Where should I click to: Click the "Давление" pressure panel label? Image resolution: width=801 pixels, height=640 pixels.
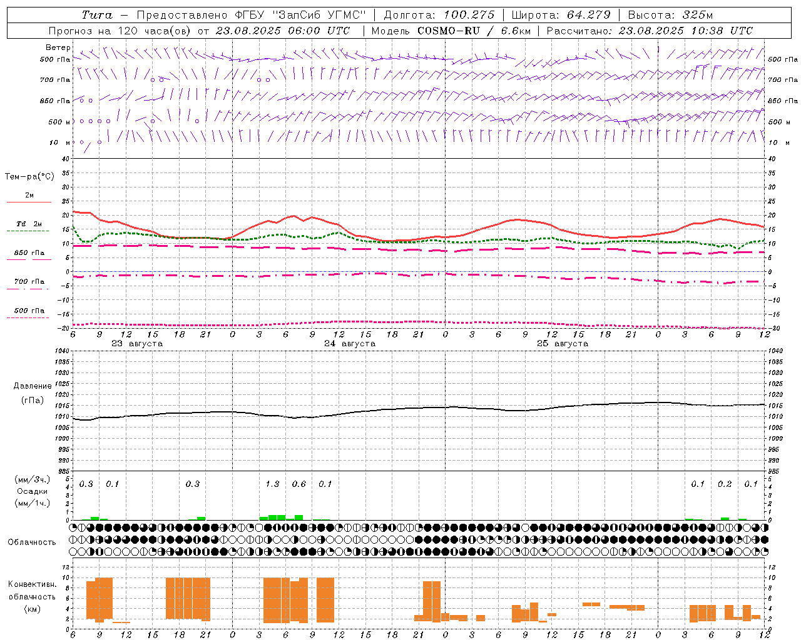[x=33, y=386]
